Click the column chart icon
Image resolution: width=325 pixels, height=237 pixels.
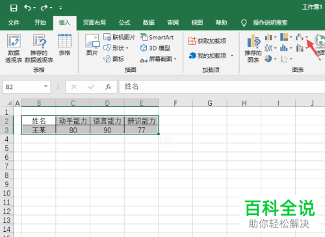point(268,37)
